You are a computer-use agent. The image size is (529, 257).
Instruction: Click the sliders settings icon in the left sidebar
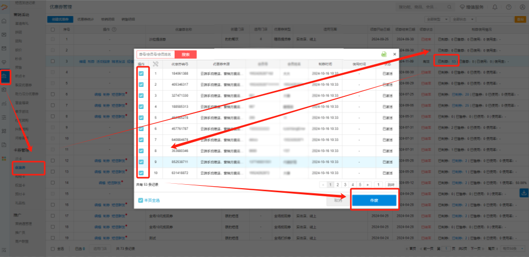(x=4, y=117)
